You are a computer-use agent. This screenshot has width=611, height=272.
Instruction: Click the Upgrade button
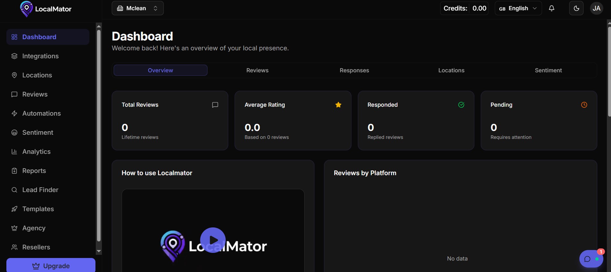(51, 266)
